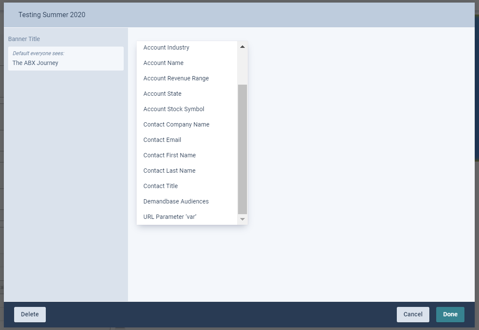
Task: Click the Banner Title label
Action: pyautogui.click(x=24, y=39)
